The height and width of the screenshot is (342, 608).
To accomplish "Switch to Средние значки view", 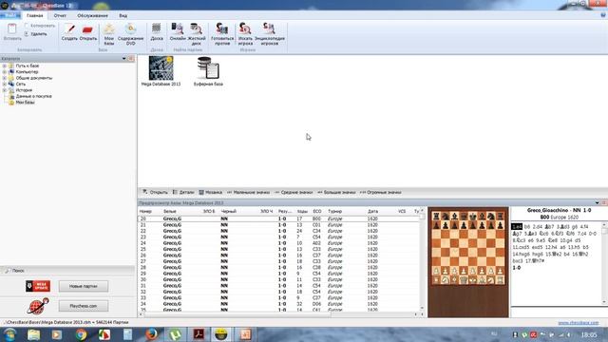I will (294, 192).
